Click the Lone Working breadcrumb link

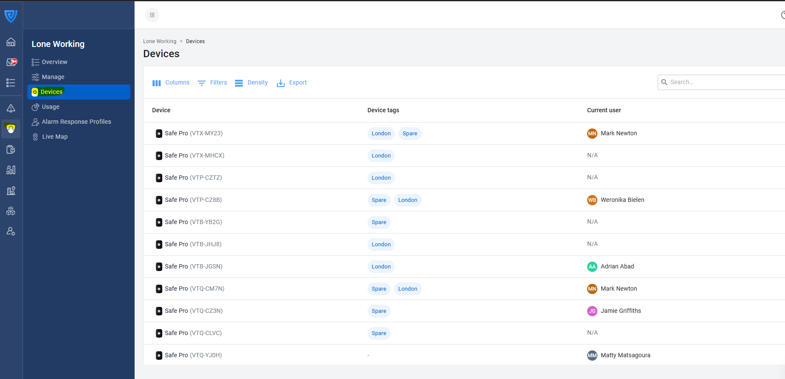pos(159,41)
